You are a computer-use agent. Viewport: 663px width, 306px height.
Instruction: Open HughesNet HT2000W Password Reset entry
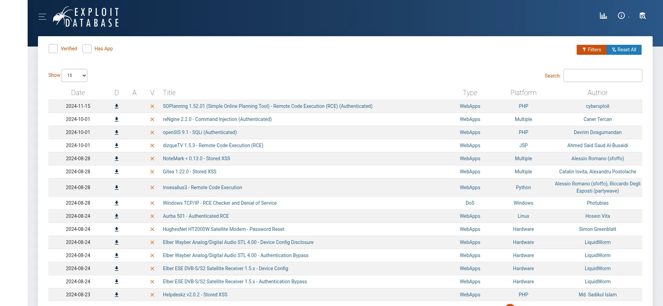(223, 229)
